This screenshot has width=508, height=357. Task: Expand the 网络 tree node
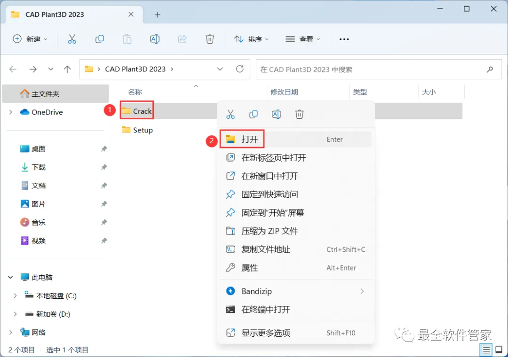[11, 333]
